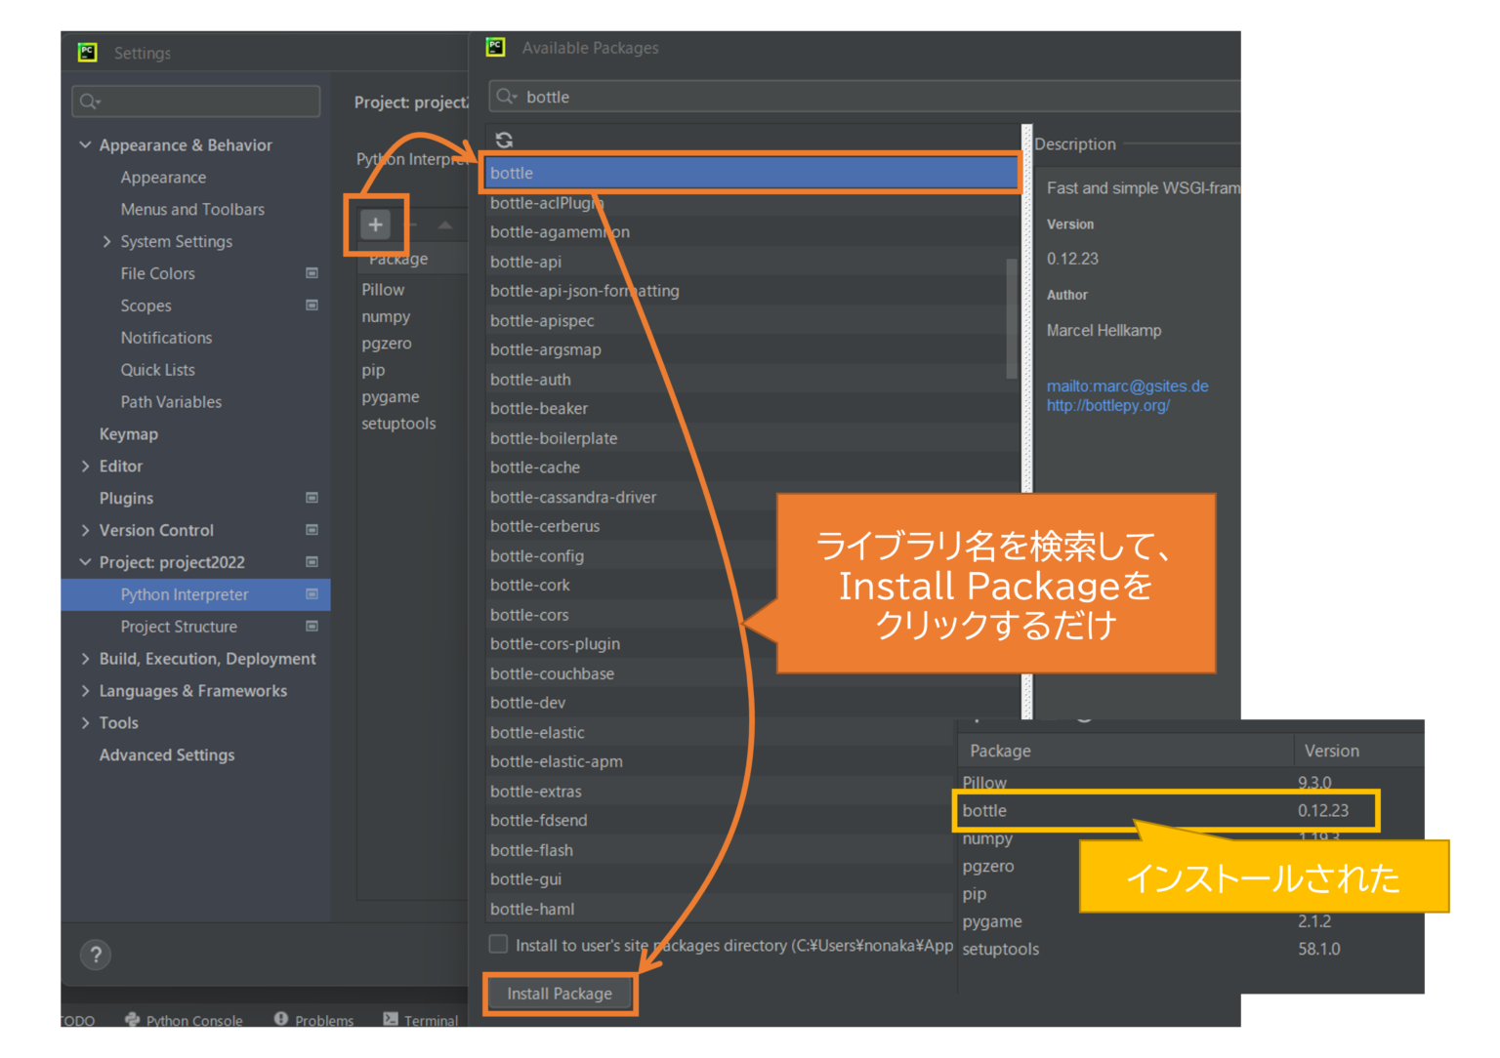Click the help question mark icon
The image size is (1500, 1058).
click(96, 955)
